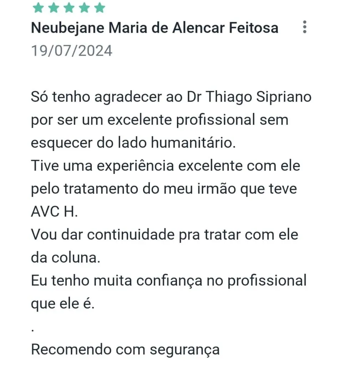Click the line 'por ser um excelente profissional sem'
Viewport: 345px width, 365px height.
pos(159,120)
